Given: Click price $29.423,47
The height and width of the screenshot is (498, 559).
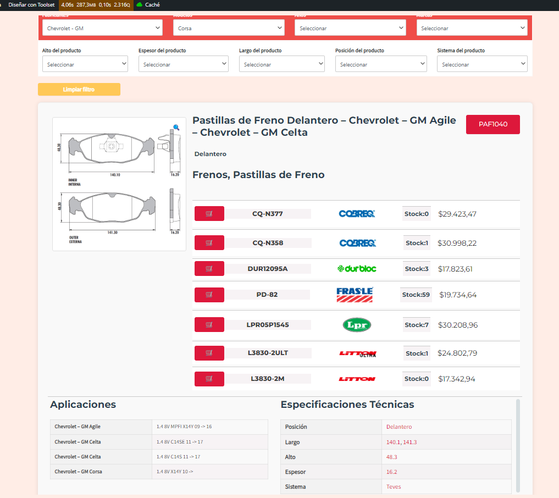Looking at the screenshot, I should point(457,214).
